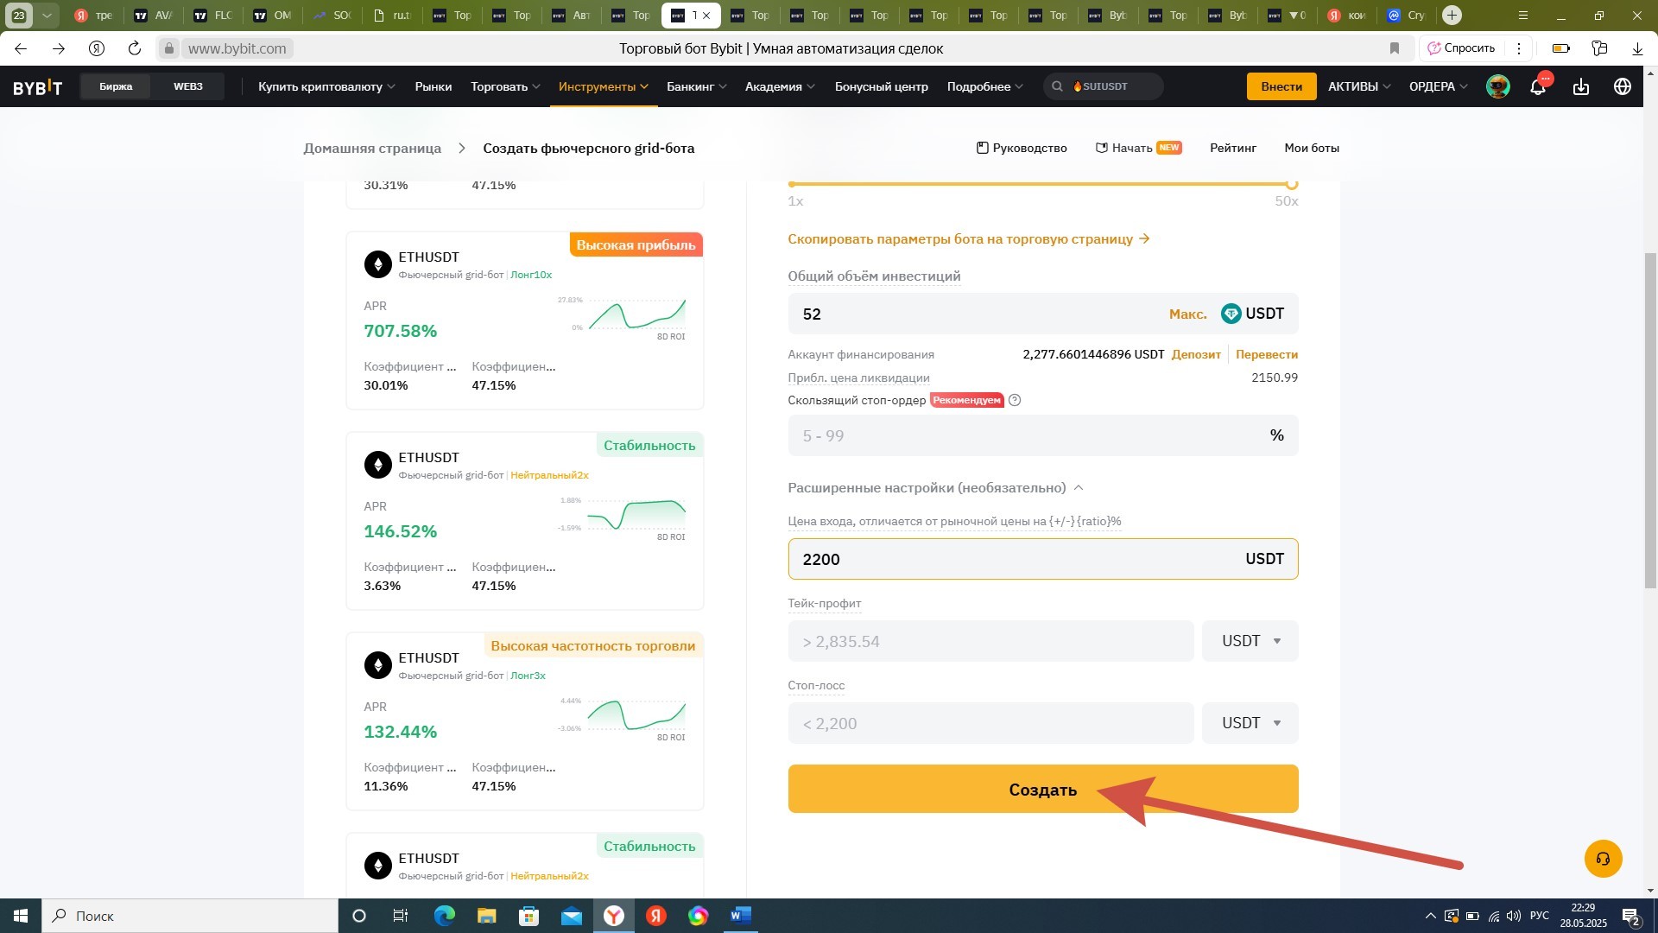Click the 50x leverage slider handle
The image size is (1658, 933).
click(x=1292, y=184)
